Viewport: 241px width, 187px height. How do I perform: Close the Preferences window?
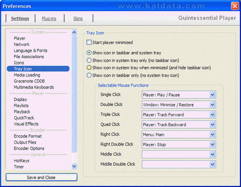click(235, 6)
